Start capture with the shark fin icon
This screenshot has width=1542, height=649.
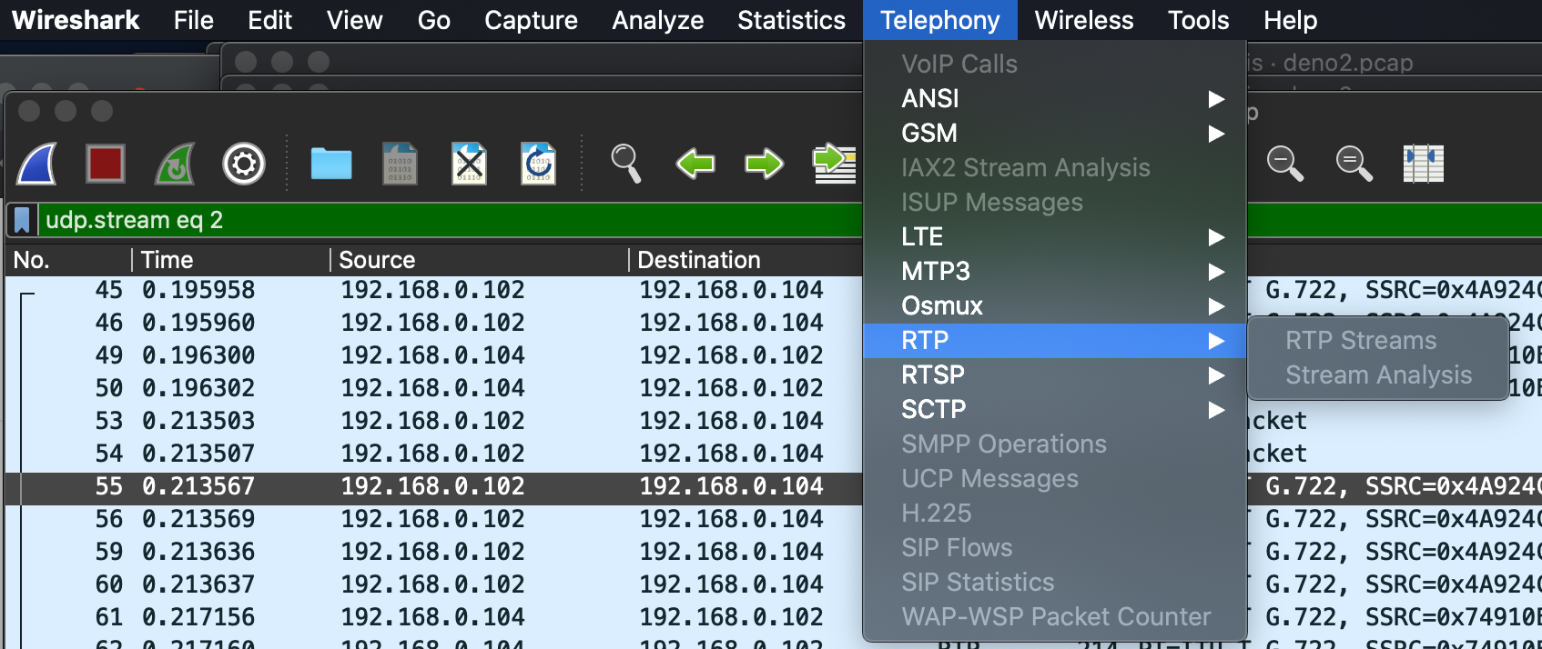[37, 164]
